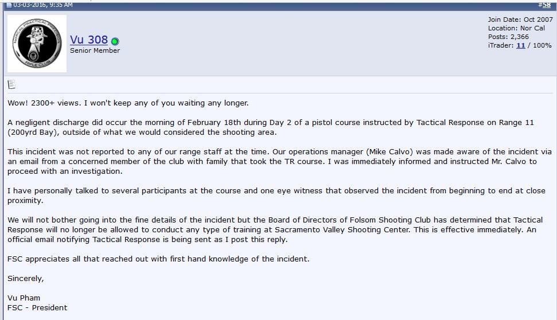
Task: Click the Posts: 2,366 count
Action: click(x=508, y=37)
